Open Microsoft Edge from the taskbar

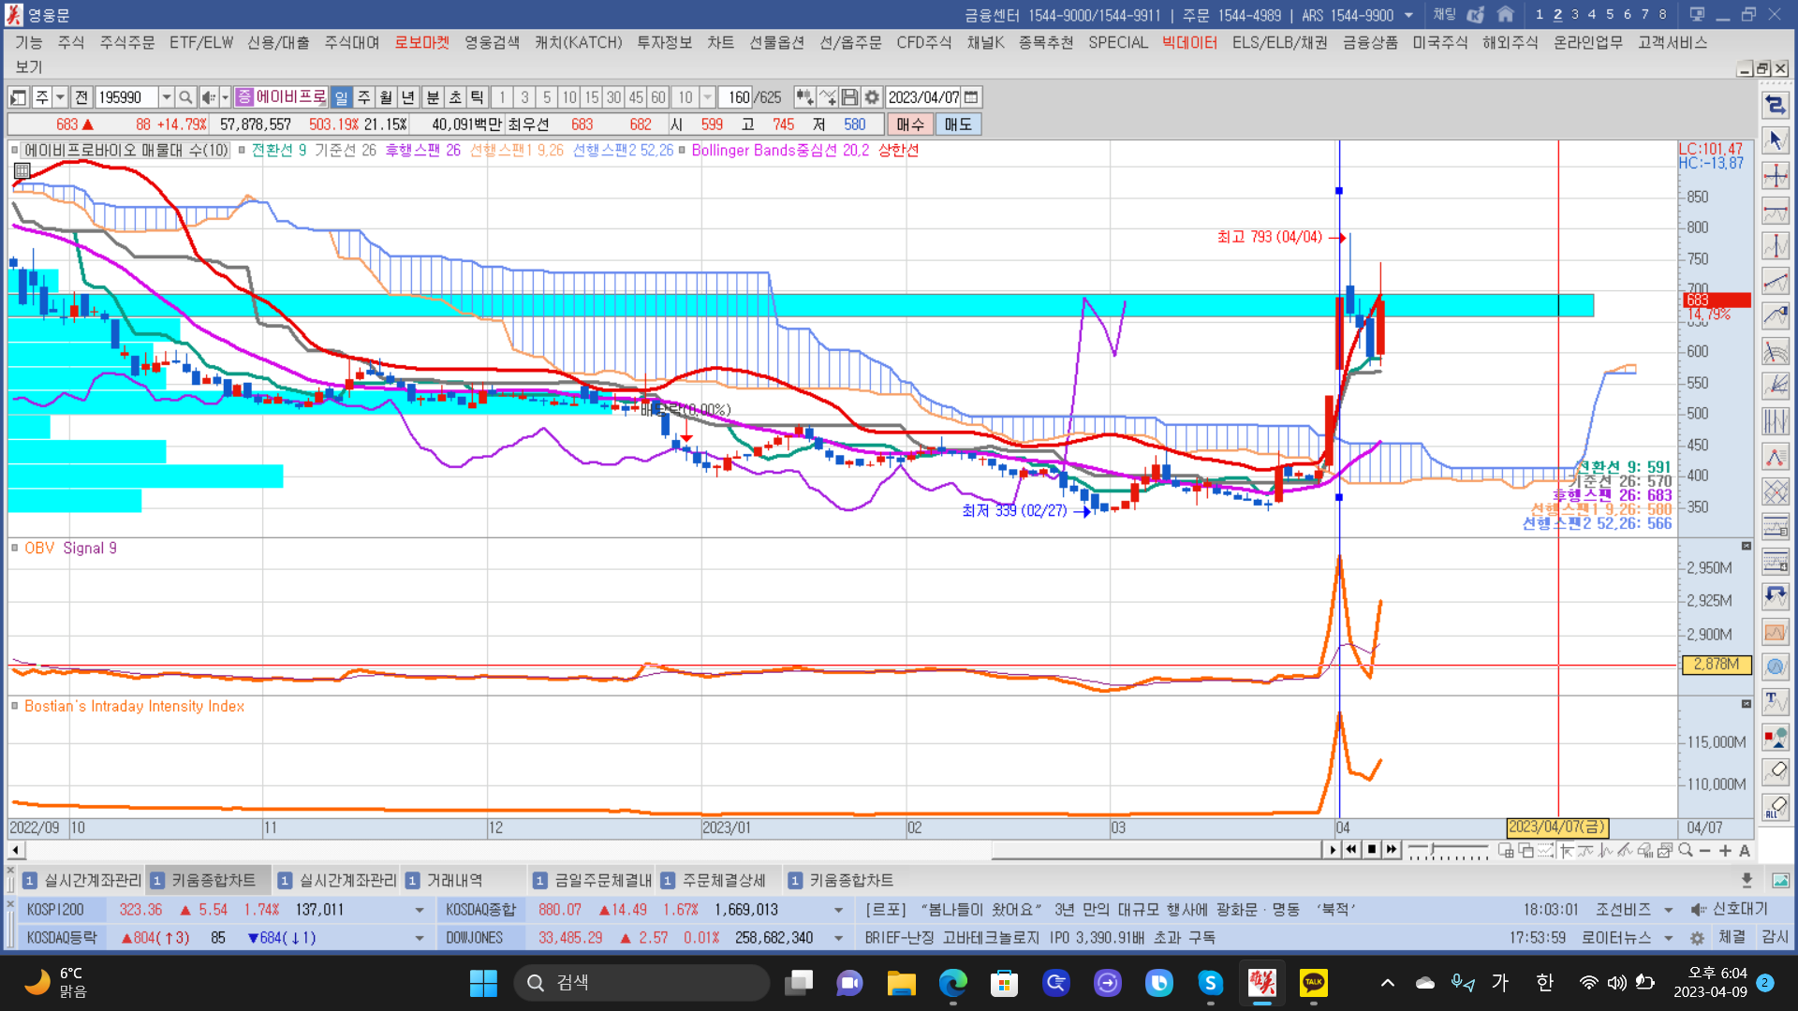(x=952, y=982)
